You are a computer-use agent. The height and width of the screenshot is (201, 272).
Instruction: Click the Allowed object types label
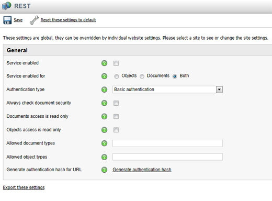27,157
